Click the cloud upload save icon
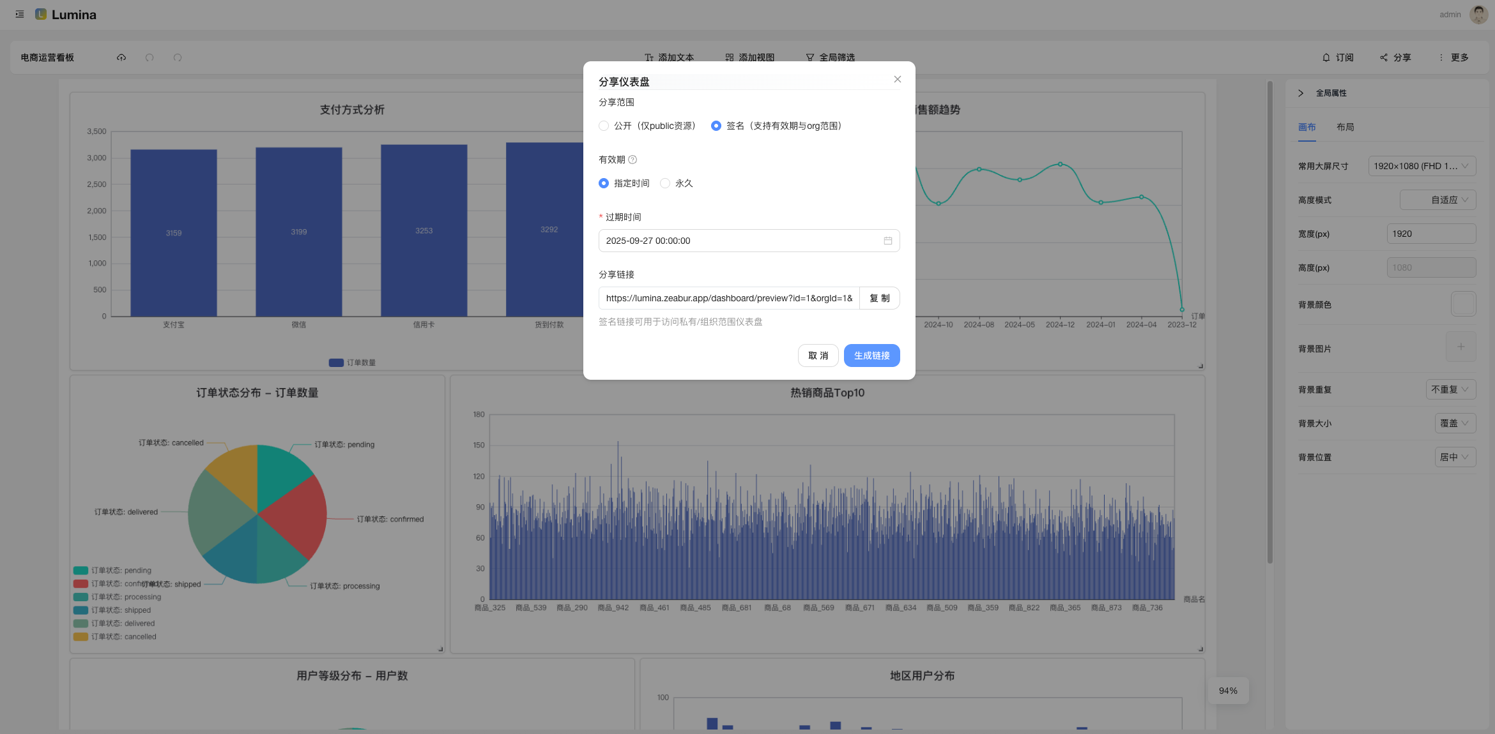The image size is (1495, 734). click(121, 57)
